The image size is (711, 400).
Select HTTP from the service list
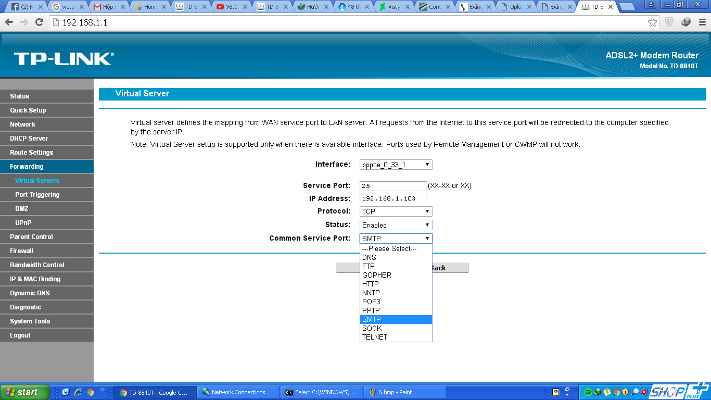[371, 284]
